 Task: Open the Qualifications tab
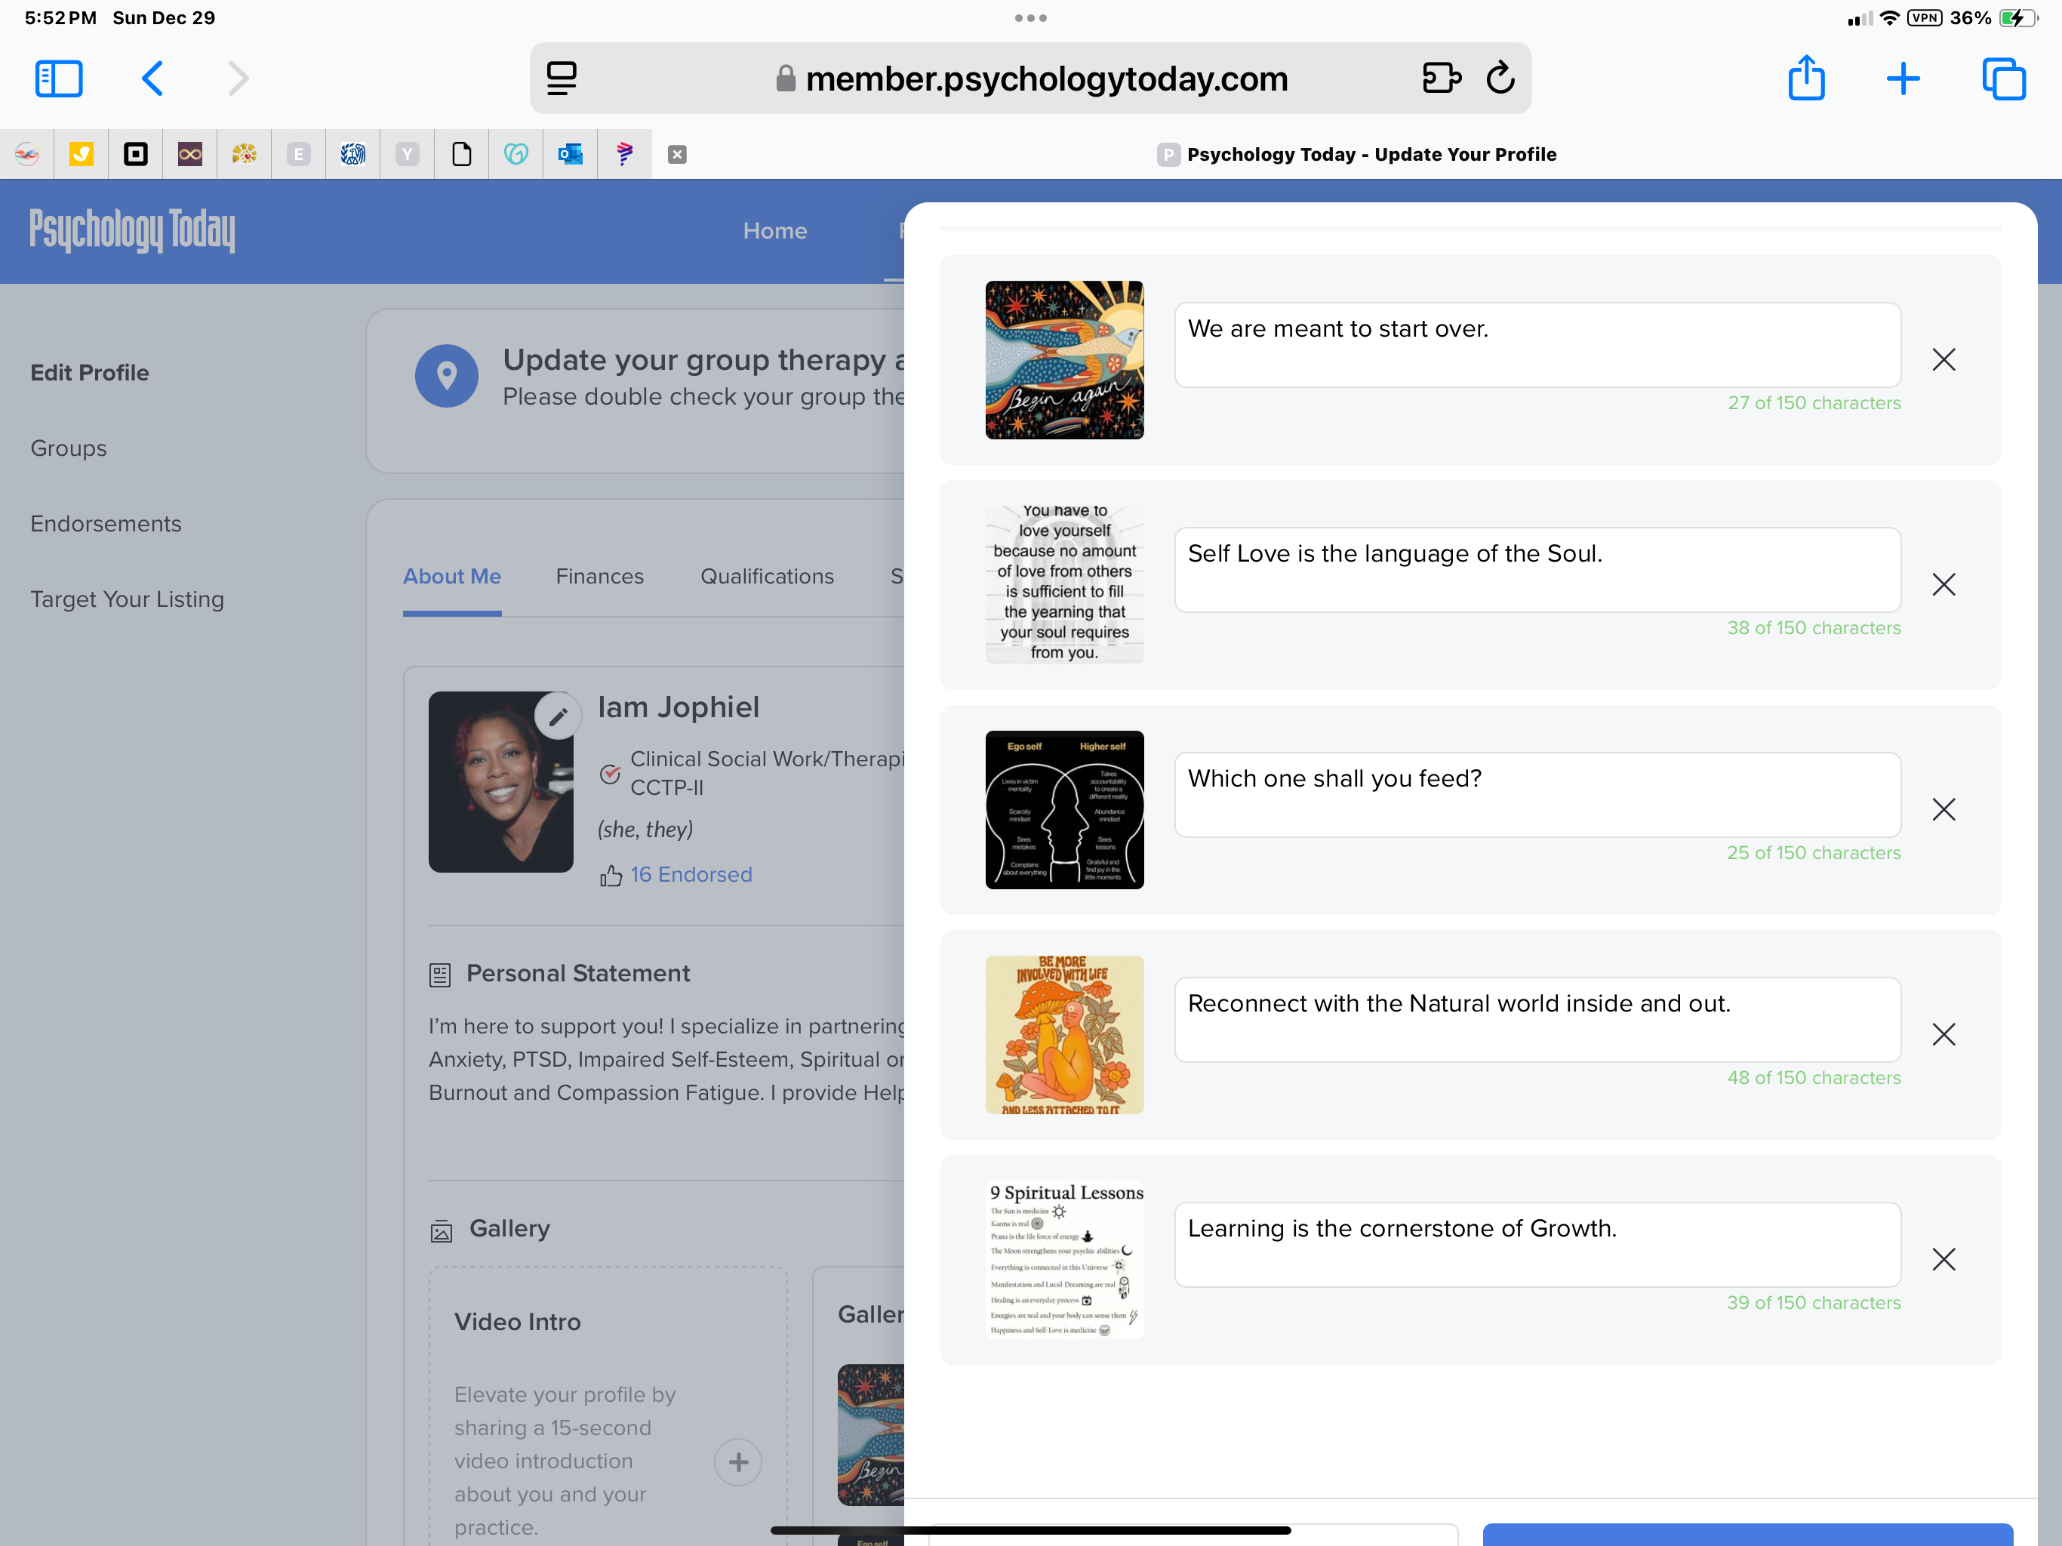(x=766, y=576)
